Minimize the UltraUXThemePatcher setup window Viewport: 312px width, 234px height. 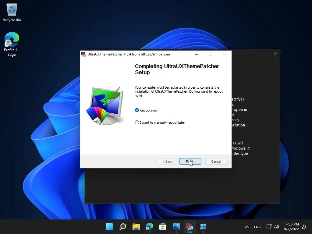coord(197,54)
